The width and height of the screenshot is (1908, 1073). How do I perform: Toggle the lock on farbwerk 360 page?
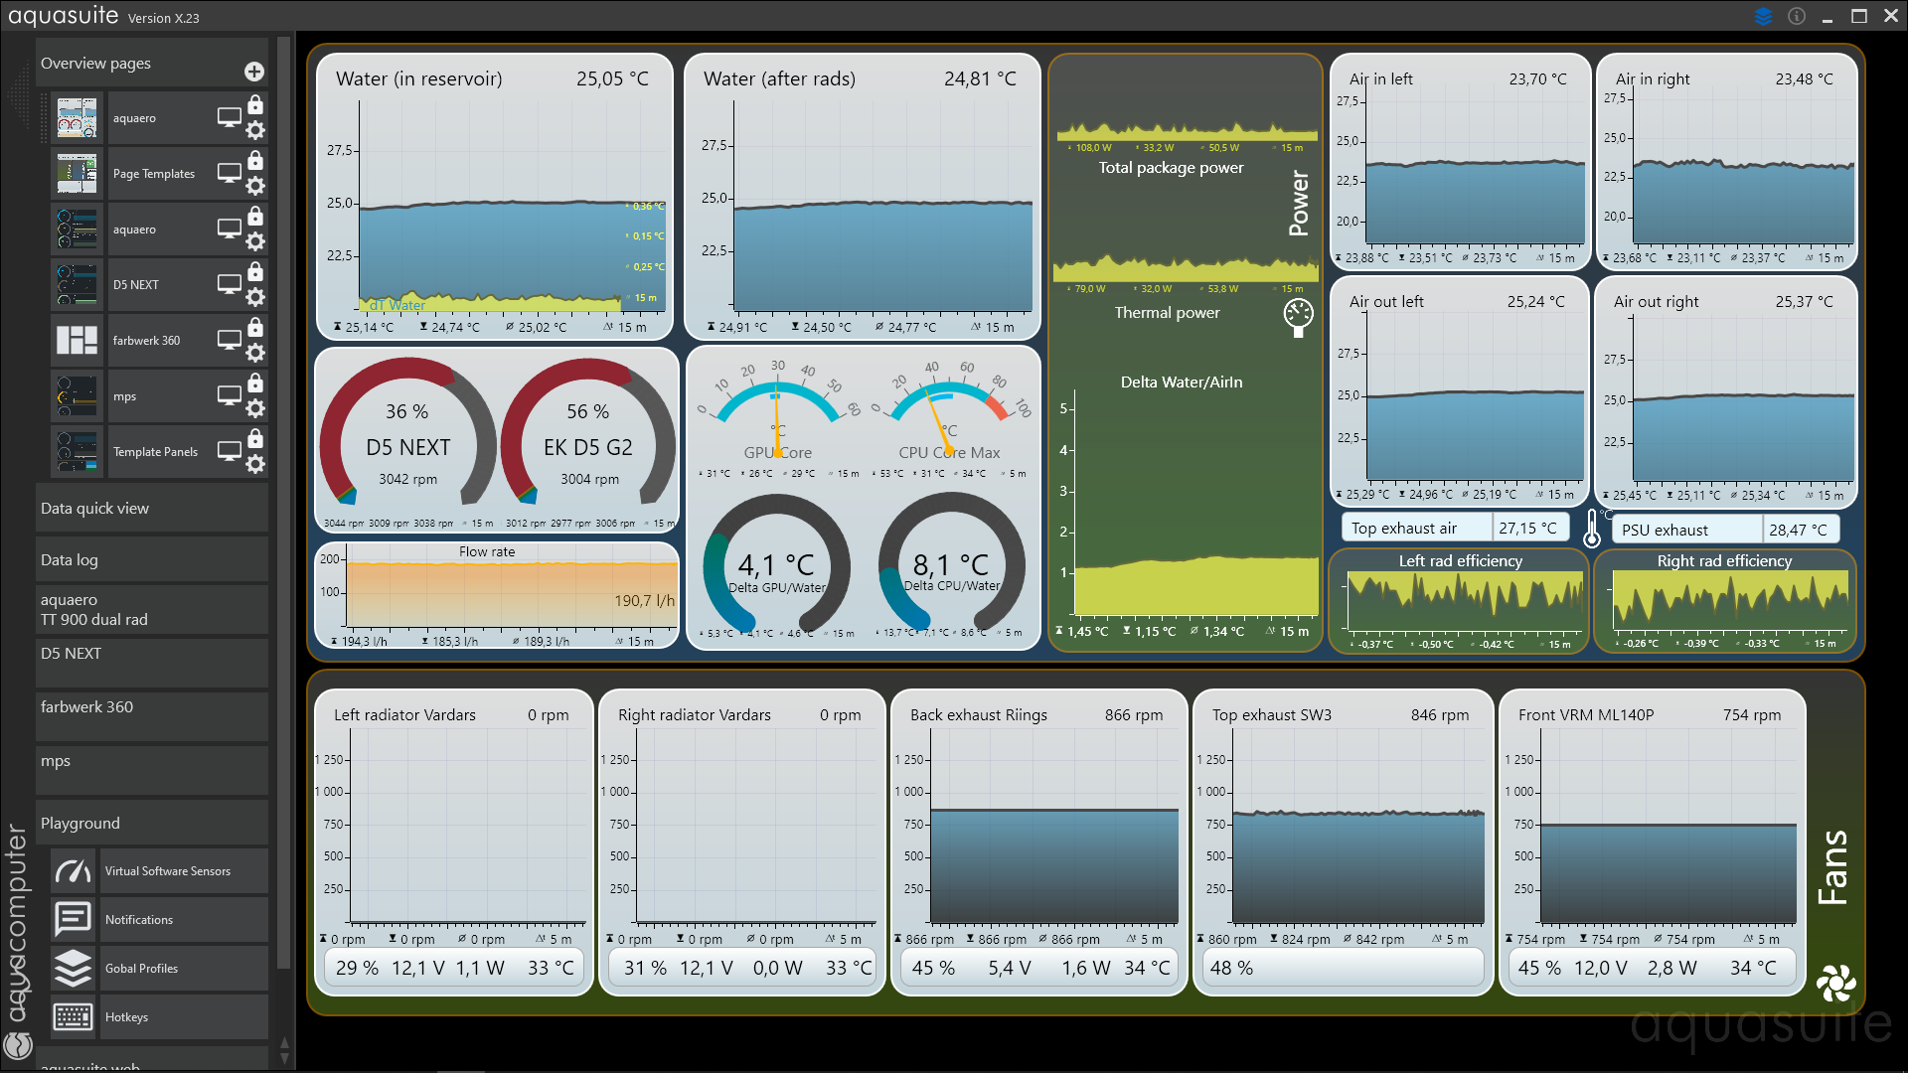[x=255, y=328]
